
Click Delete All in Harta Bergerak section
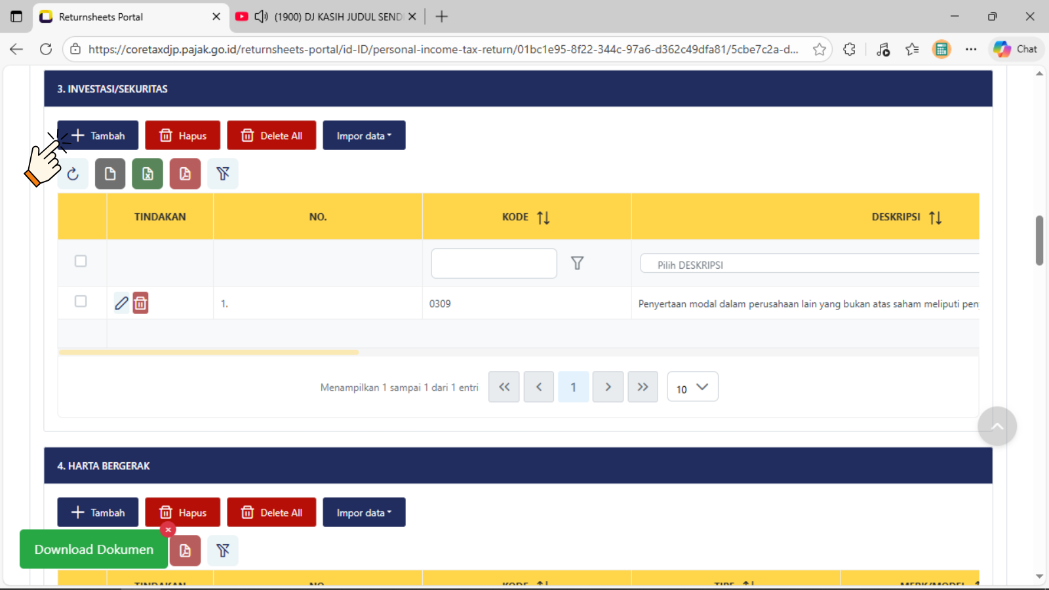click(x=271, y=513)
